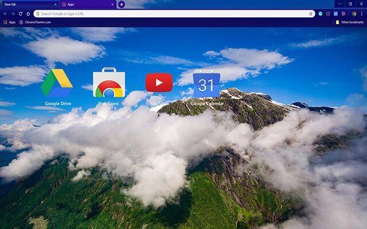
Task: Open the ChromeThemer.com bookmark
Action: tap(35, 22)
